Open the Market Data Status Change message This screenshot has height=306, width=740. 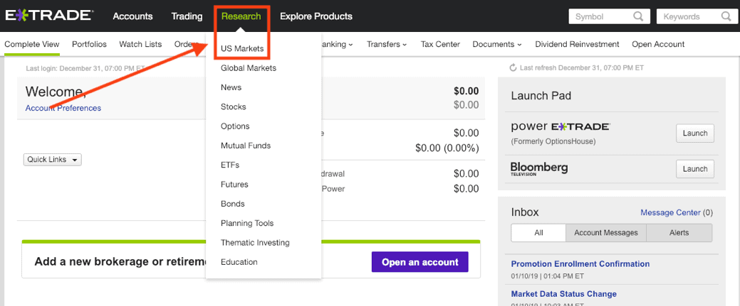564,294
